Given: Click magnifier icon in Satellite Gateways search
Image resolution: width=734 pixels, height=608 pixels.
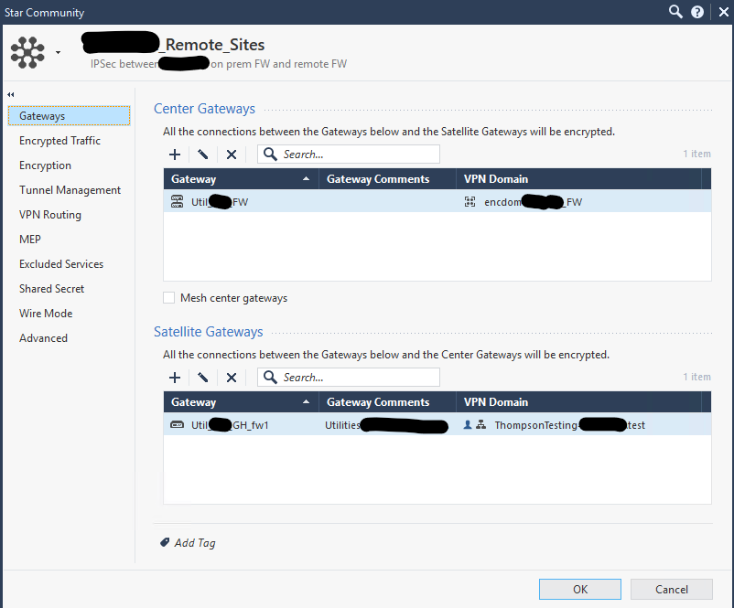Looking at the screenshot, I should point(270,377).
